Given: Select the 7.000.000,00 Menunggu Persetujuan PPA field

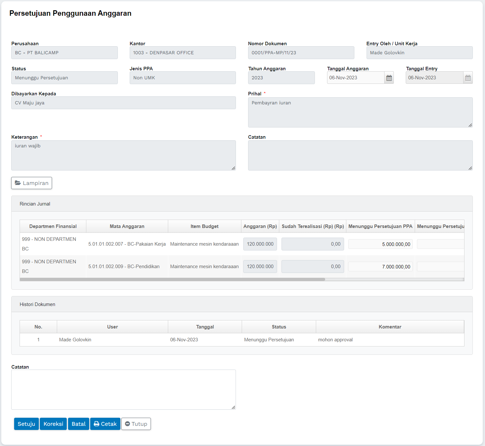Looking at the screenshot, I should pyautogui.click(x=380, y=267).
